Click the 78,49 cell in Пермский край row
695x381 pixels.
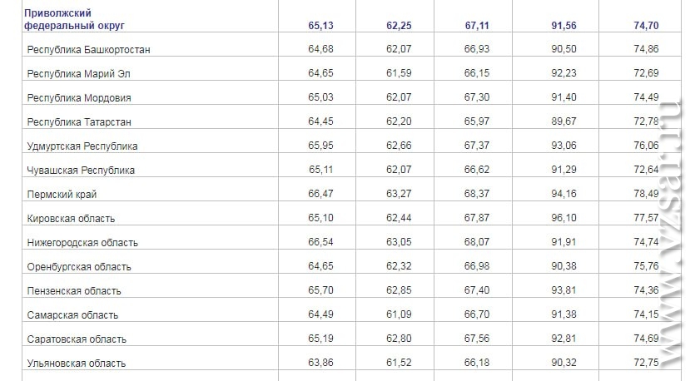click(x=646, y=195)
